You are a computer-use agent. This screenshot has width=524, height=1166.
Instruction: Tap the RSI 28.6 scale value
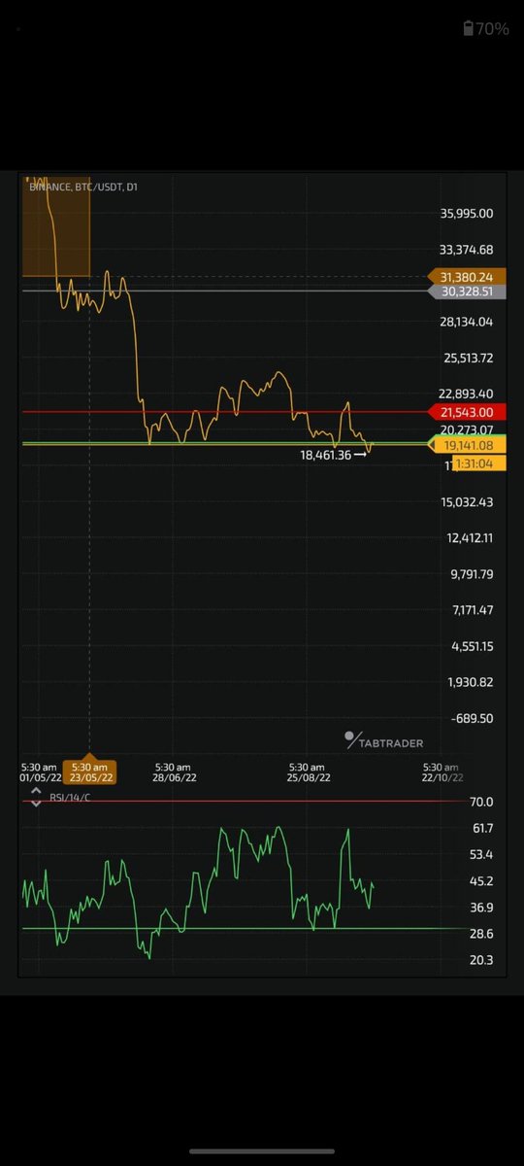pos(481,934)
